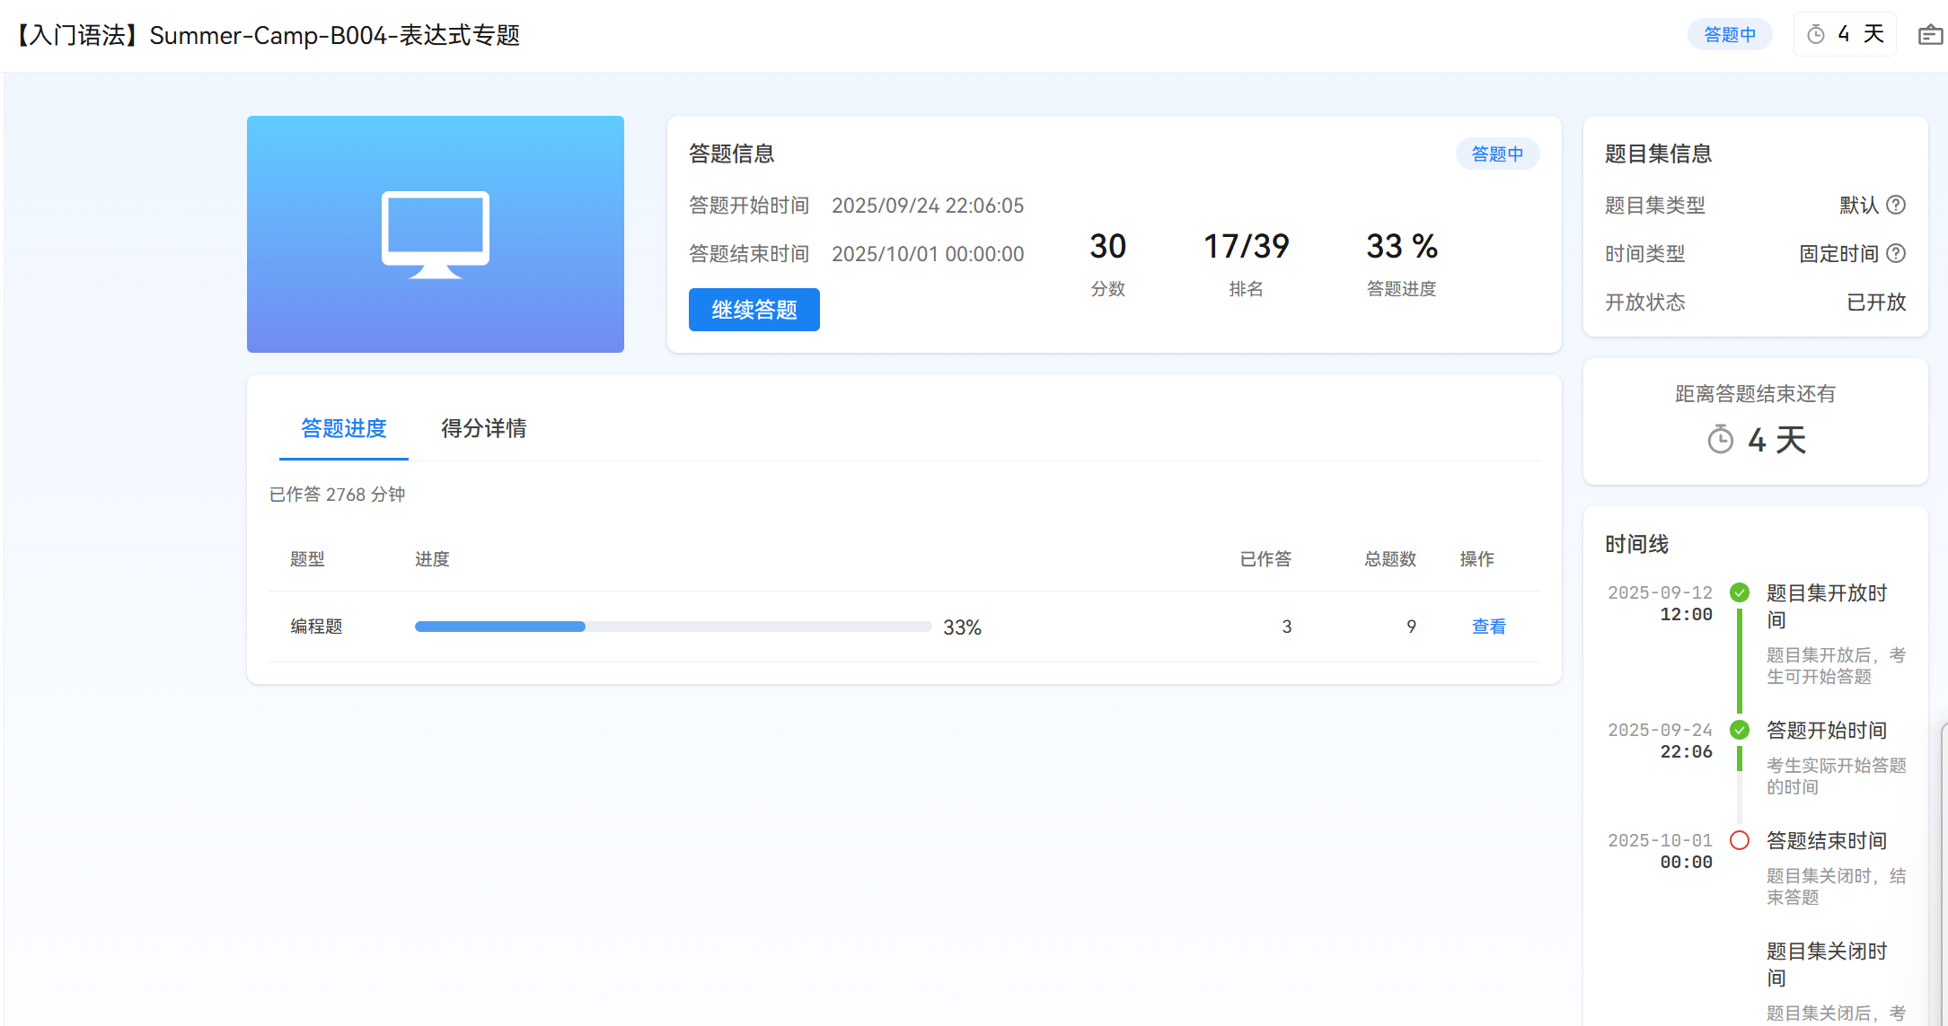This screenshot has height=1026, width=1948.
Task: Click red circle marker for 答题结束时间
Action: click(1740, 840)
